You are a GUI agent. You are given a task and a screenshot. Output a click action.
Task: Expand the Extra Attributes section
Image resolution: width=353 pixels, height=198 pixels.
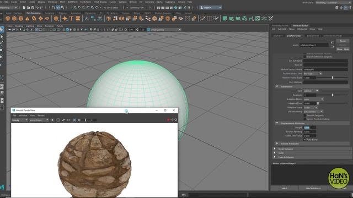[275, 157]
